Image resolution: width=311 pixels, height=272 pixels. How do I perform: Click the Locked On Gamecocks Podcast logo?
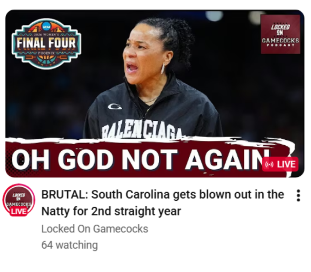tap(280, 34)
